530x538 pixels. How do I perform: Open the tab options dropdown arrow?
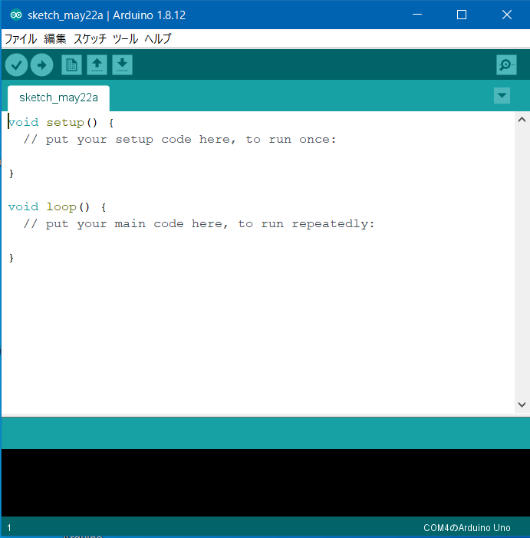pyautogui.click(x=502, y=95)
